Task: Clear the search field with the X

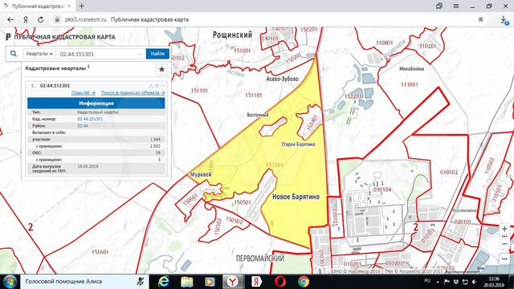Action: click(x=141, y=54)
